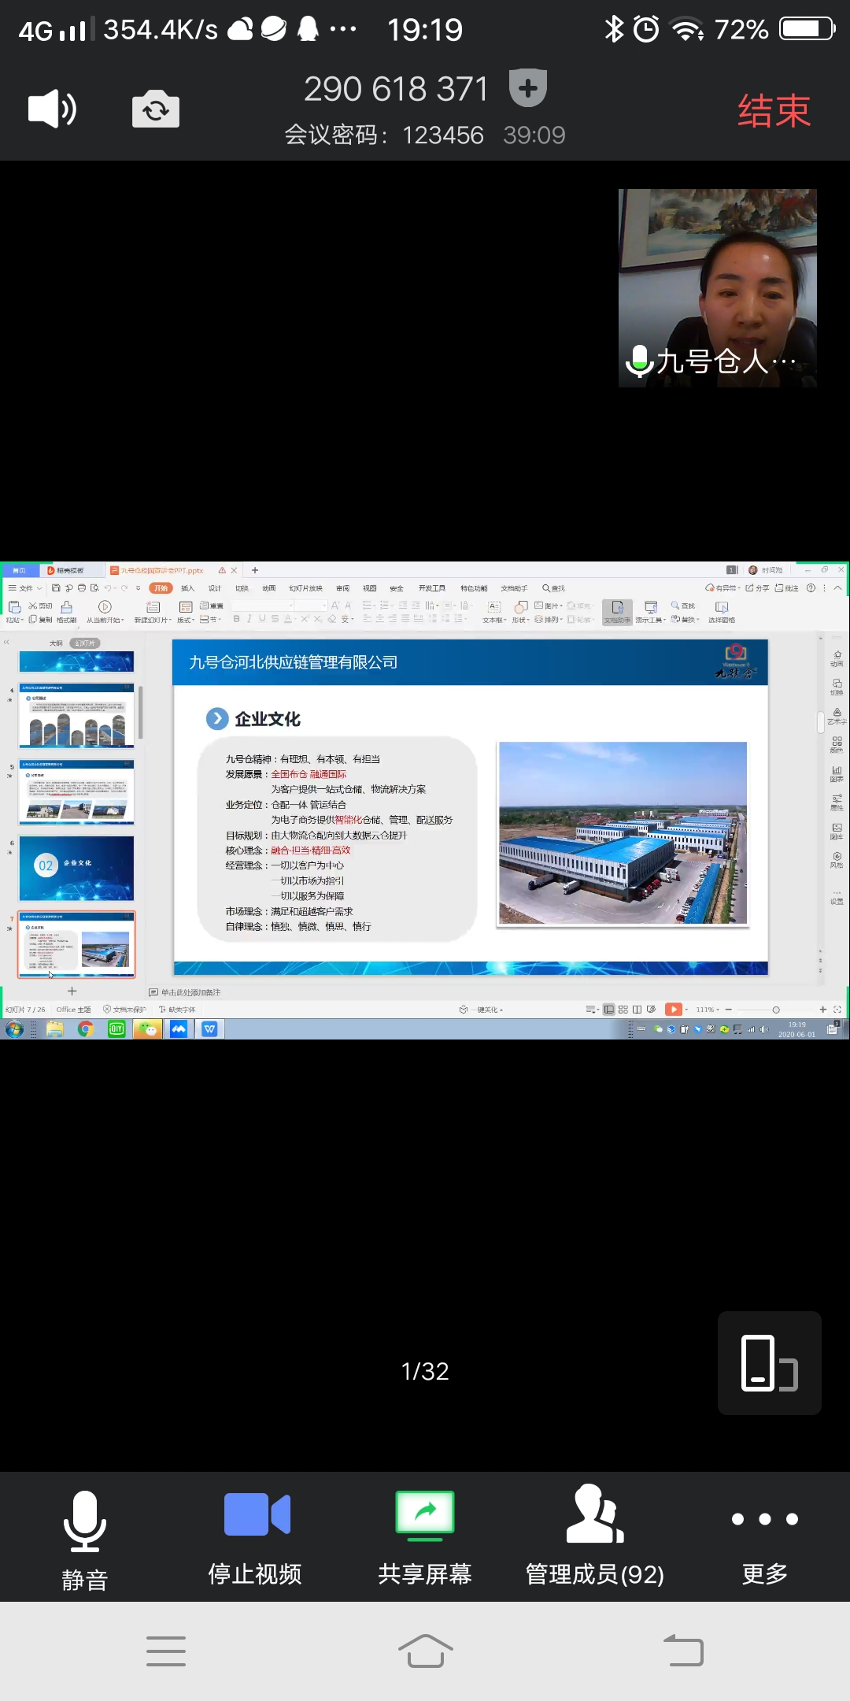Close the PPT.pptx document tab in WPS
850x1701 pixels.
pos(234,570)
